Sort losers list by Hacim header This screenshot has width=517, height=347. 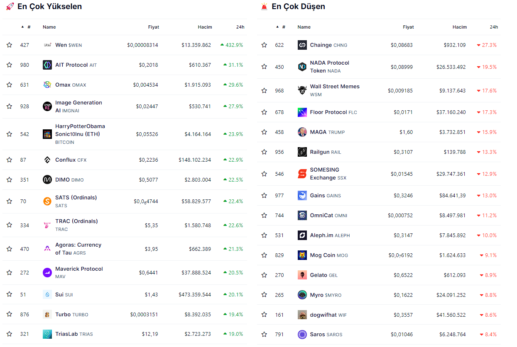(x=459, y=27)
